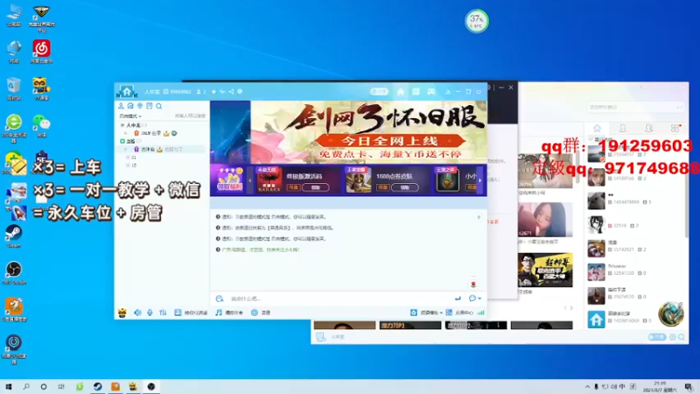
Task: Toggle the microphone in channel bottom bar
Action: (150, 313)
